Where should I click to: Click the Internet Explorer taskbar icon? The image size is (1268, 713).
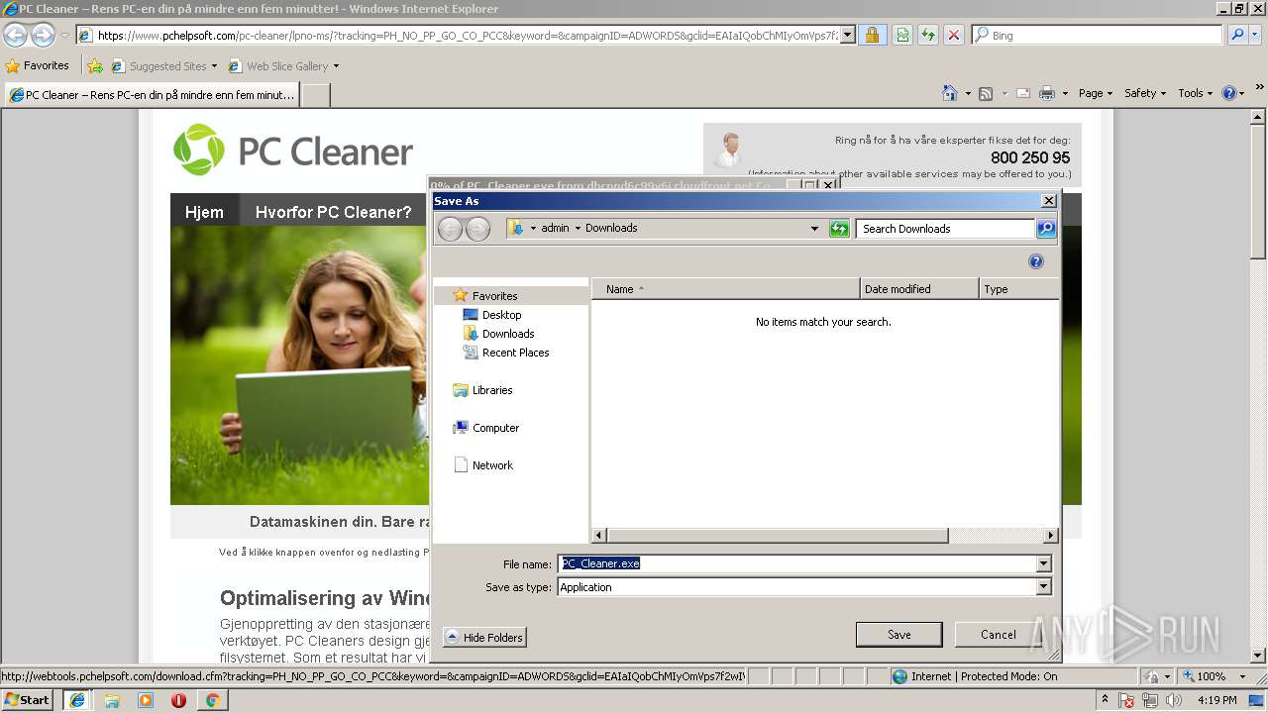[77, 700]
